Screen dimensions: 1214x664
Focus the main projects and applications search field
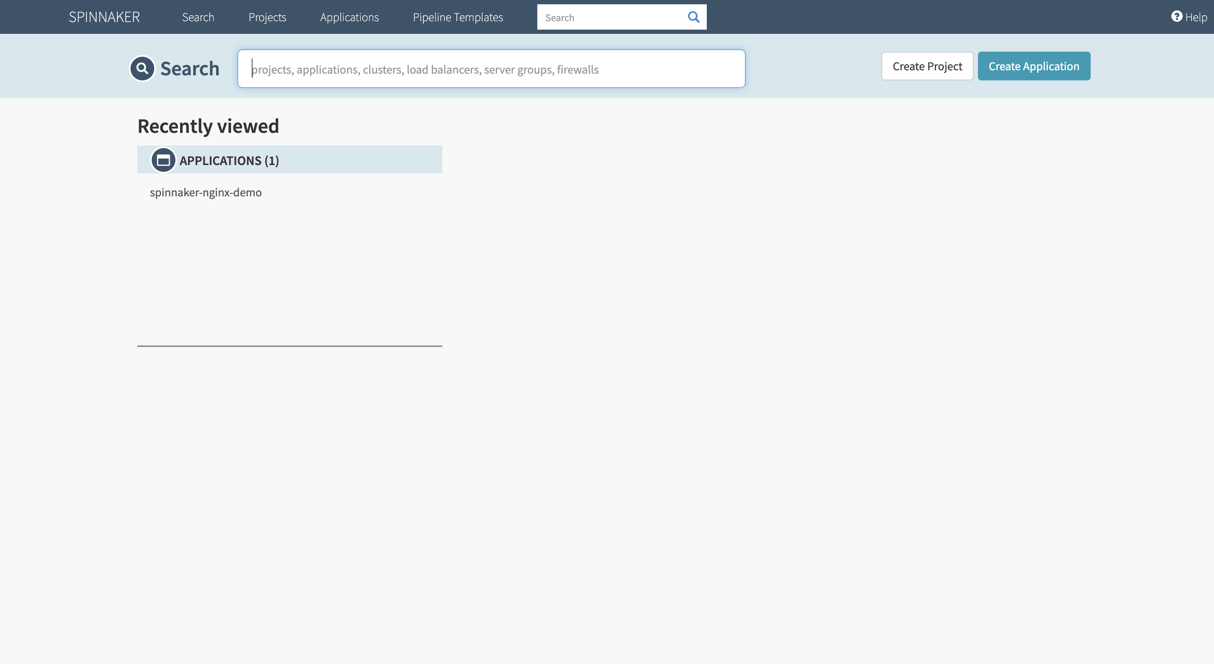click(491, 69)
